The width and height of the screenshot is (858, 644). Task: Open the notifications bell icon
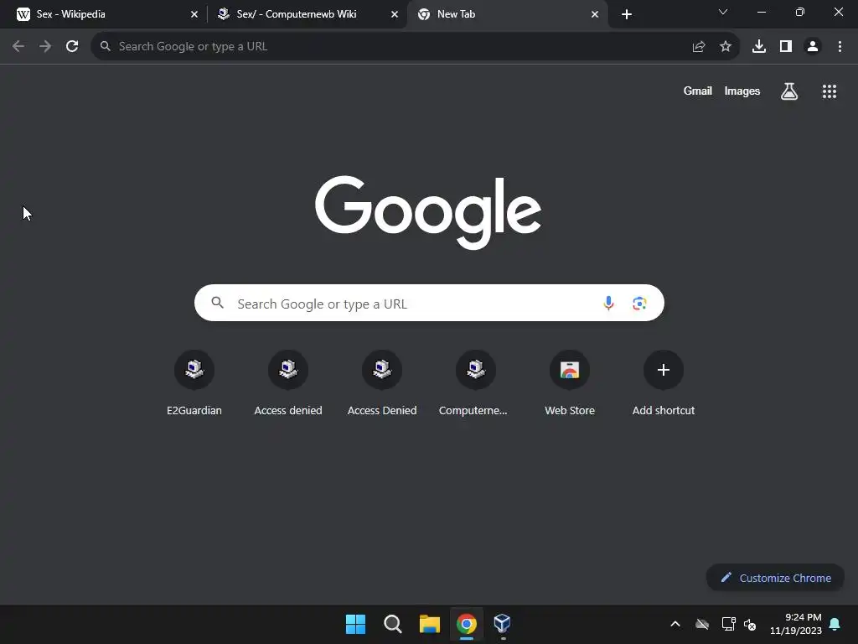835,624
